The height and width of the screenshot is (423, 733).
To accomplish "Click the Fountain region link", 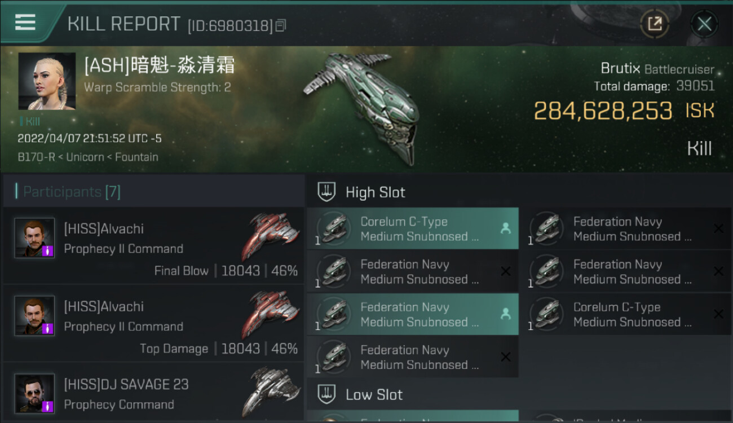I will click(136, 157).
